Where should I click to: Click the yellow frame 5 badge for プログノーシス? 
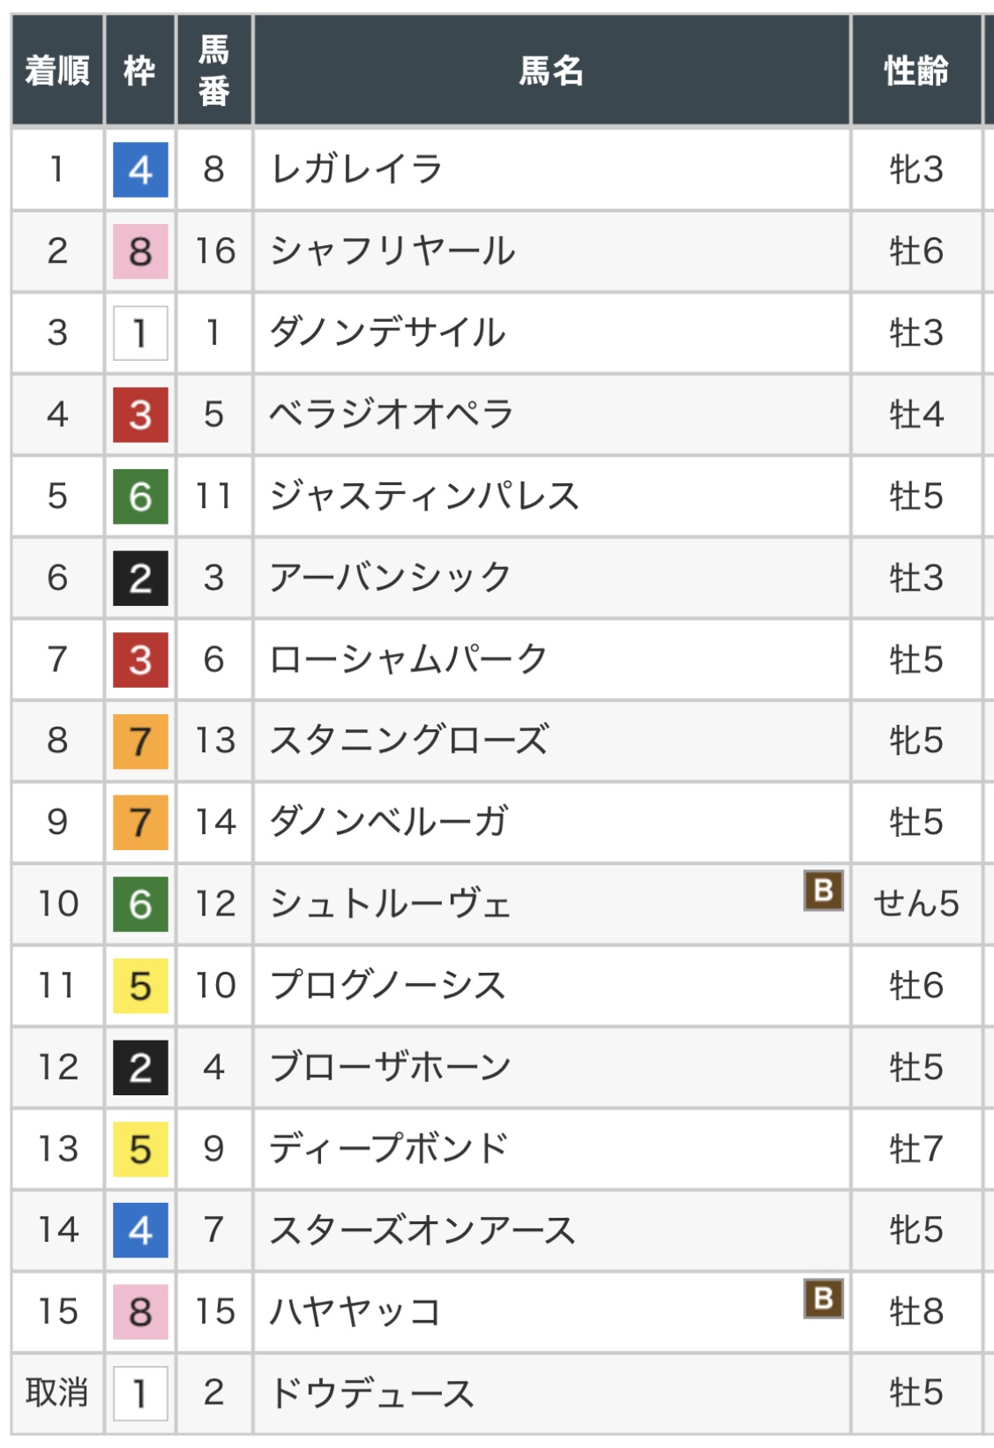140,987
